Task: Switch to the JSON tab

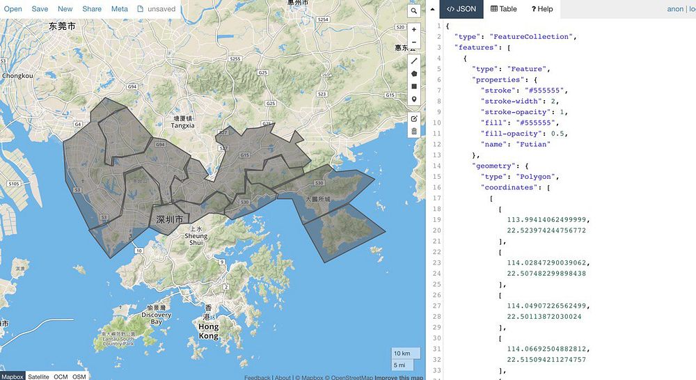Action: point(461,9)
